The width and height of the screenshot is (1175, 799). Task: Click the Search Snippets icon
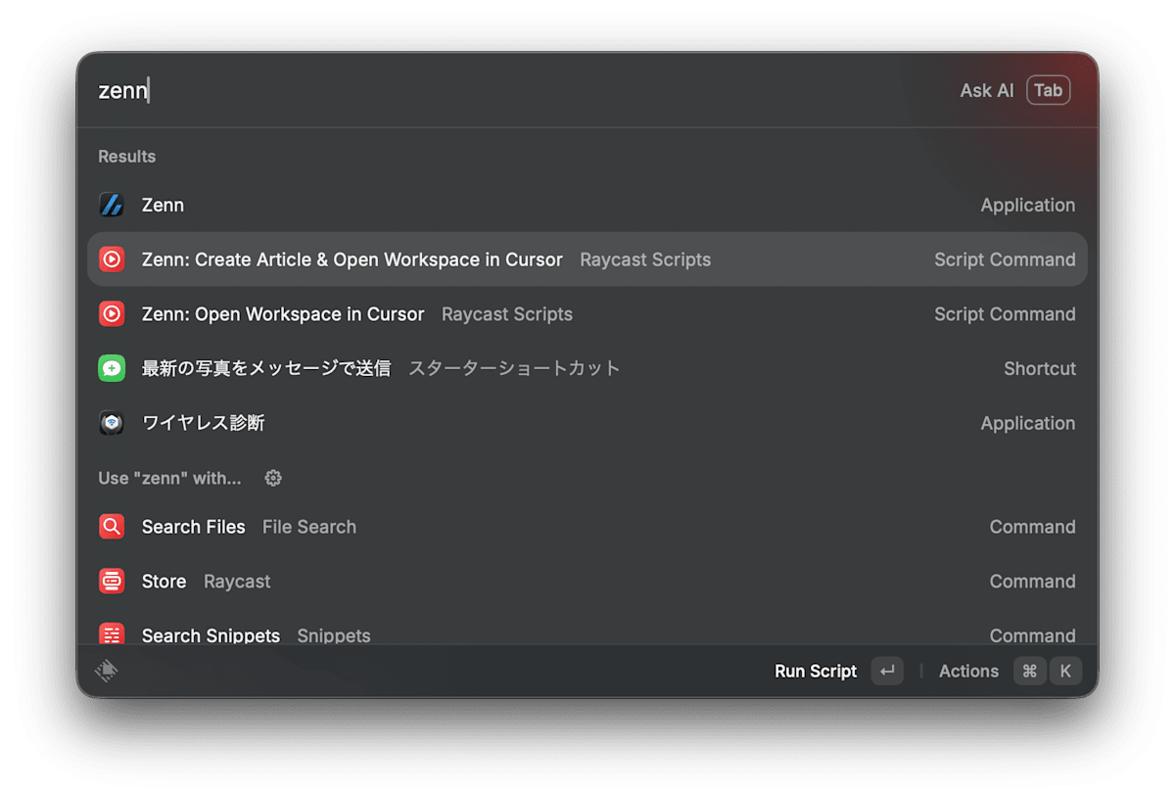coord(112,634)
